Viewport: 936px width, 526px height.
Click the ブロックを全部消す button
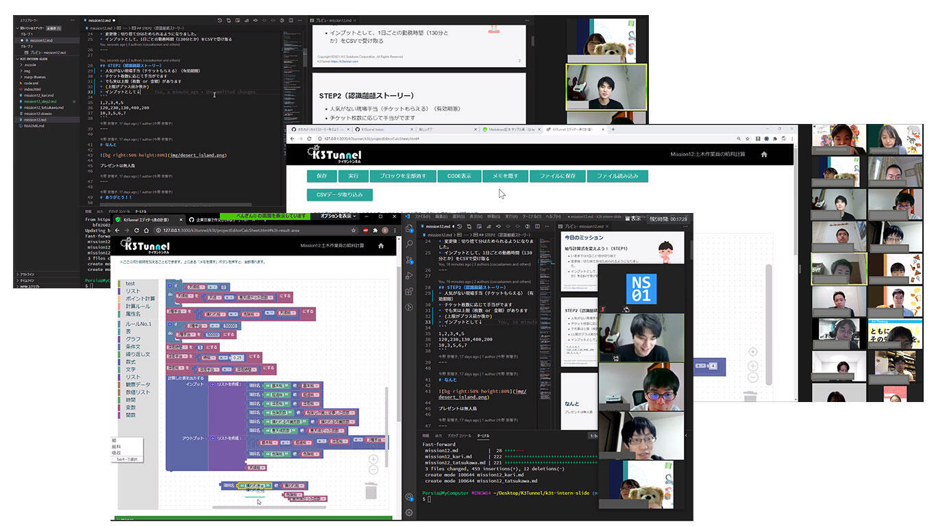402,176
